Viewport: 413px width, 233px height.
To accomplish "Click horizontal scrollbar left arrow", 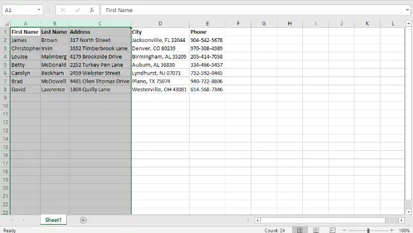I will click(257, 220).
